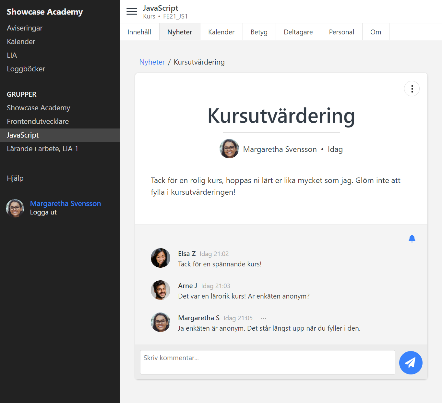Image resolution: width=442 pixels, height=403 pixels.
Task: Open options for Margaretha S comment
Action: click(263, 318)
